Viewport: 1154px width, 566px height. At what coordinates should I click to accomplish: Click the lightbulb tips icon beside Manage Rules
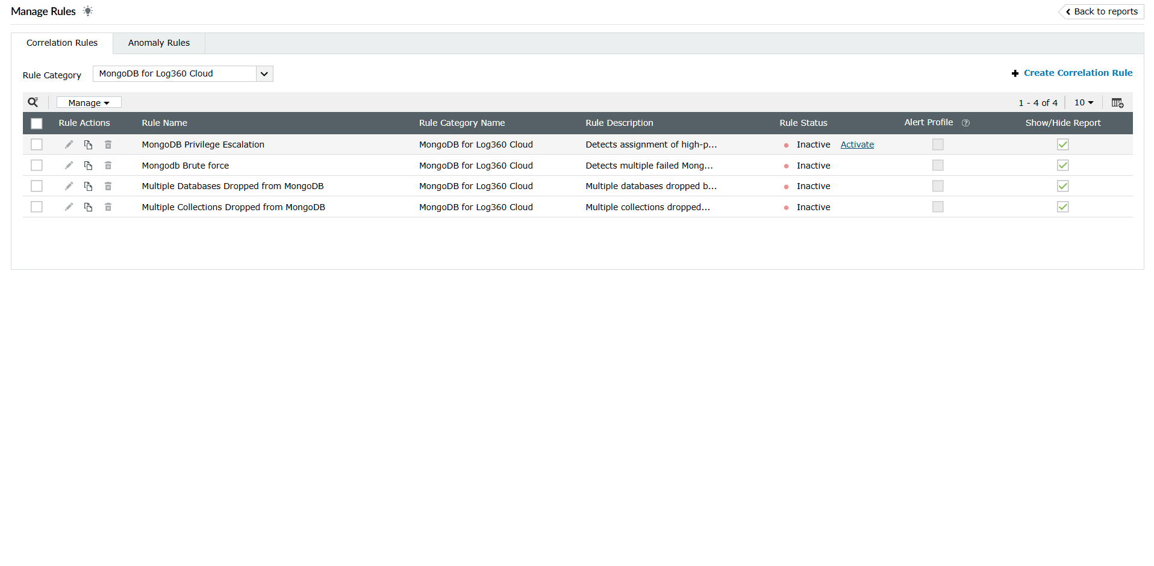88,11
